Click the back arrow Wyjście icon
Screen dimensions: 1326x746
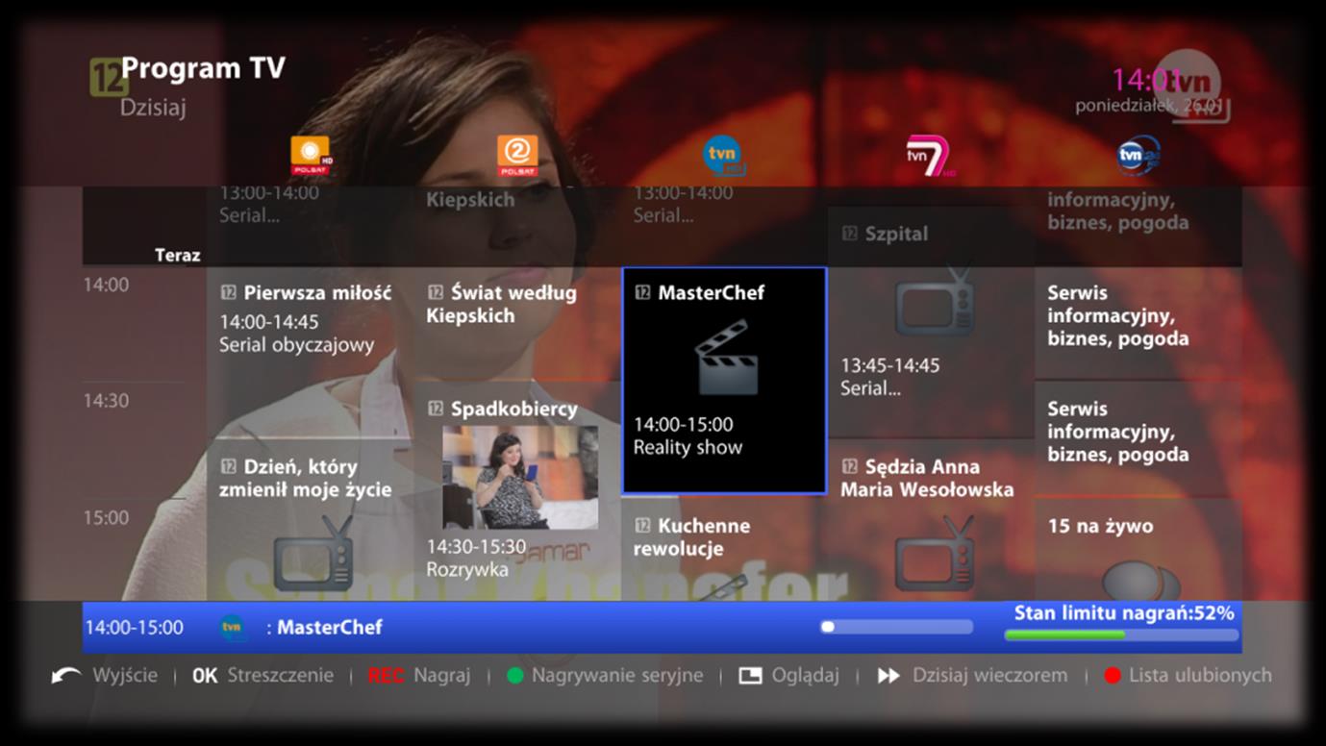point(66,676)
